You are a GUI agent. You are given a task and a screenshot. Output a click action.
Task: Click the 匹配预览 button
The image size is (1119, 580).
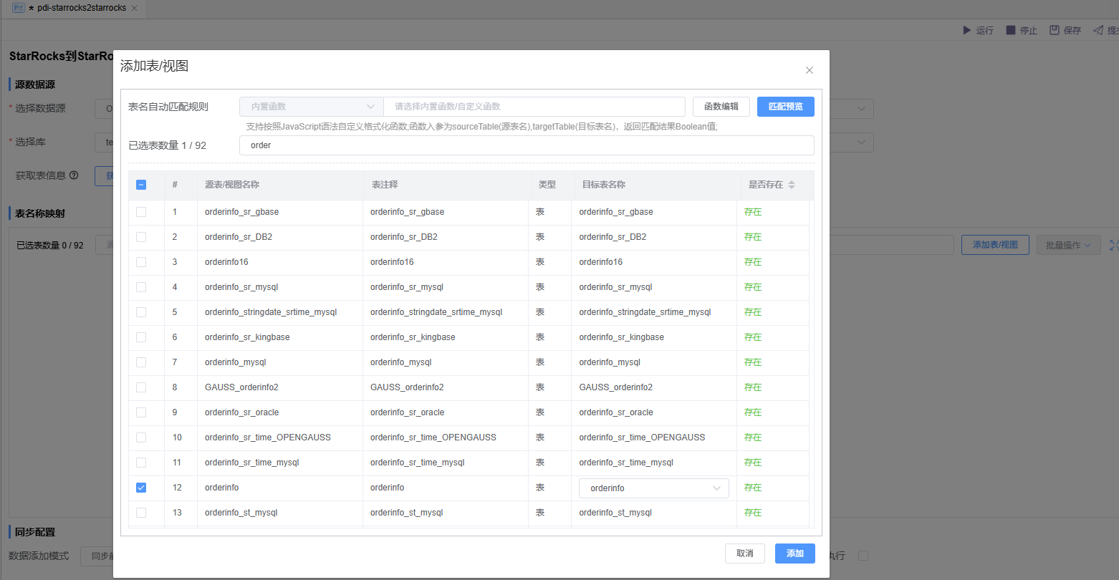785,107
